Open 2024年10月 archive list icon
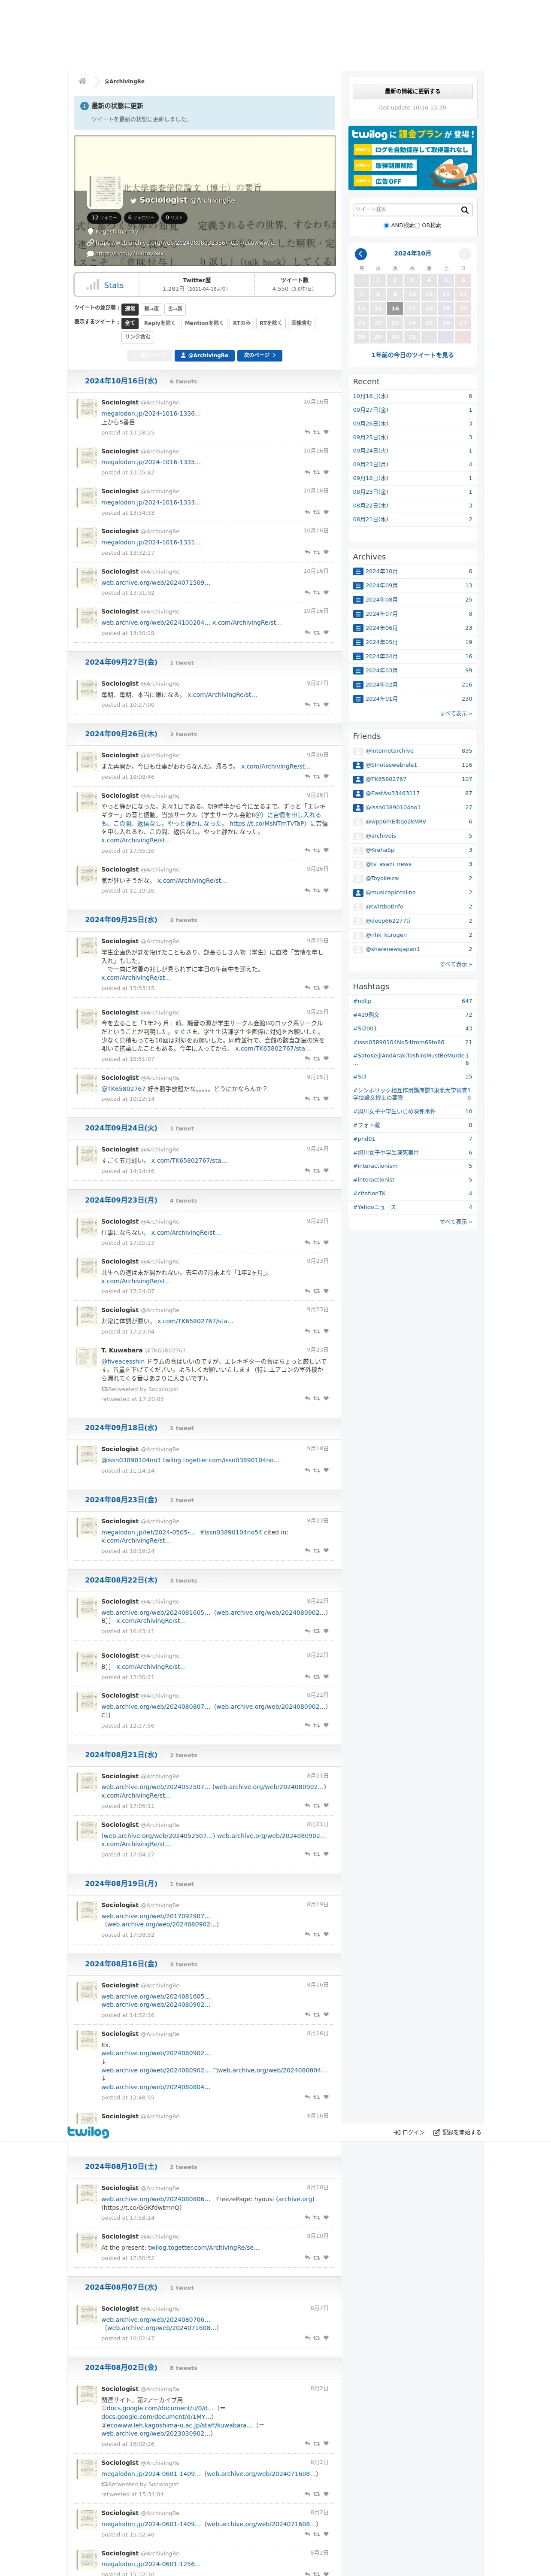This screenshot has width=551, height=2576. (x=358, y=572)
